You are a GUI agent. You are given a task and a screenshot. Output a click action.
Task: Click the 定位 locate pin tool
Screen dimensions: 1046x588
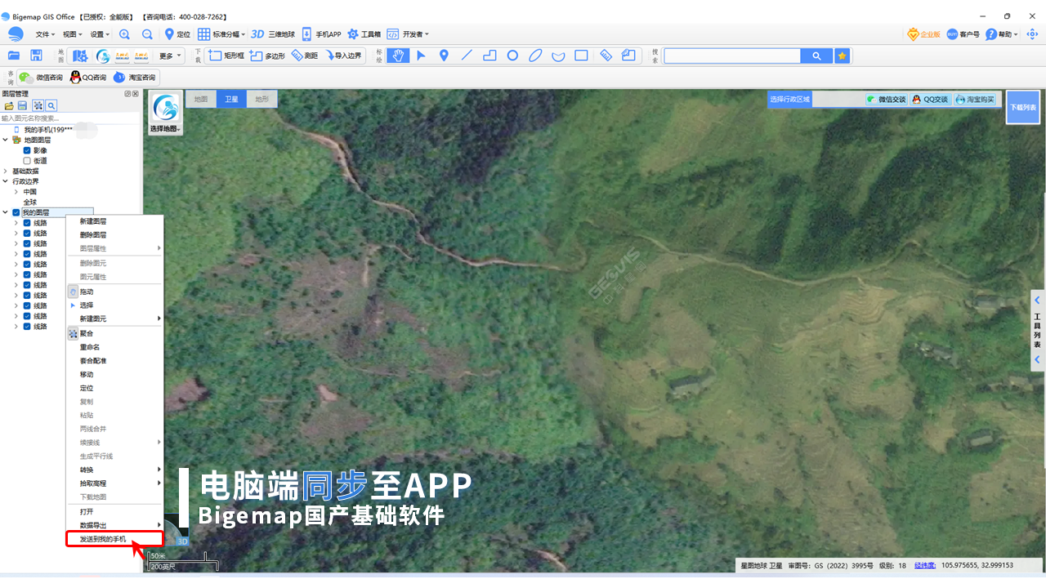click(177, 34)
